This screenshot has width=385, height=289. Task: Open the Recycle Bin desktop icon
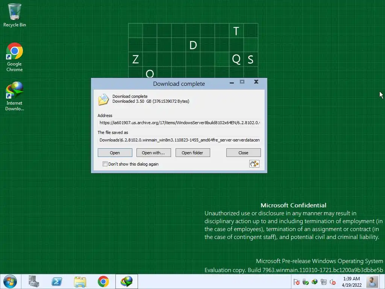click(x=15, y=15)
